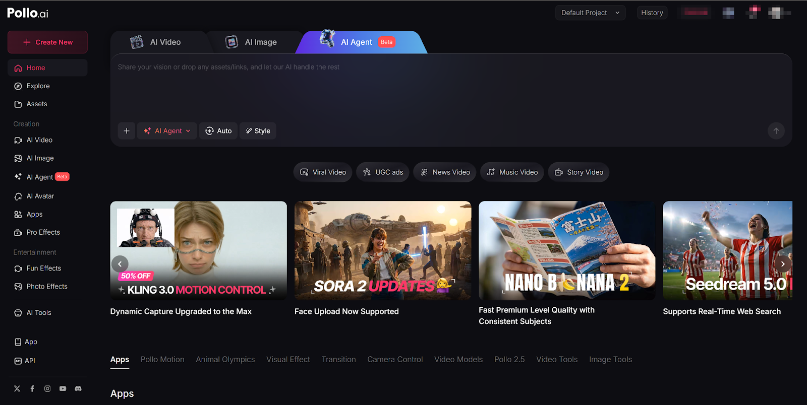Open the Facebook social icon
This screenshot has width=807, height=405.
32,389
